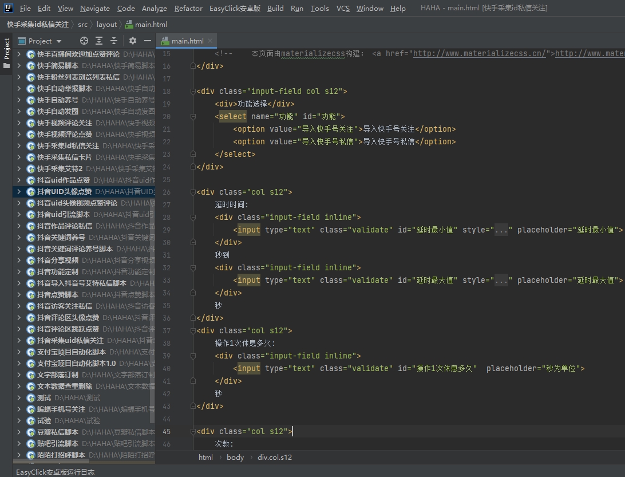Click module icon of 抖音点赞脚本

coord(31,295)
